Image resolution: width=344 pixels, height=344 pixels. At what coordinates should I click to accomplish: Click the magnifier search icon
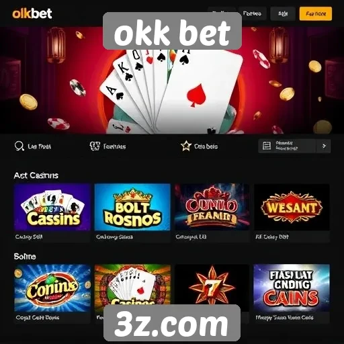(x=19, y=146)
